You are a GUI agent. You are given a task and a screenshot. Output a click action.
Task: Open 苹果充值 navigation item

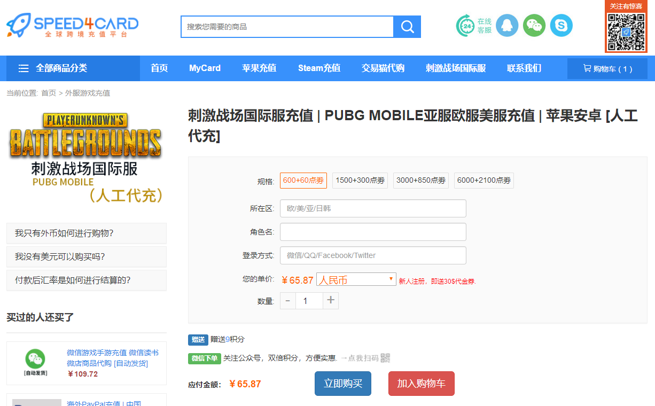pyautogui.click(x=259, y=68)
